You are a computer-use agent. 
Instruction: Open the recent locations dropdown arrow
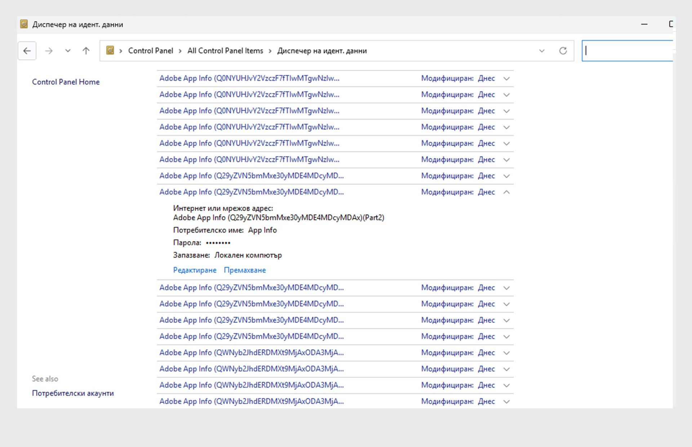click(68, 51)
